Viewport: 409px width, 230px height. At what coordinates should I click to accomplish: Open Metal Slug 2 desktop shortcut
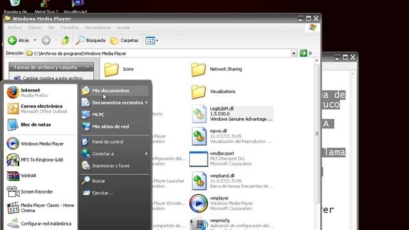point(46,6)
